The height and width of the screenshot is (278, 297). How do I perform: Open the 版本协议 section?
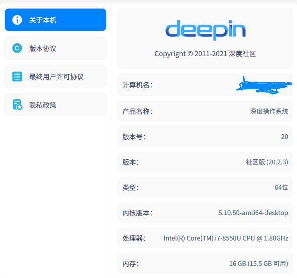point(55,48)
